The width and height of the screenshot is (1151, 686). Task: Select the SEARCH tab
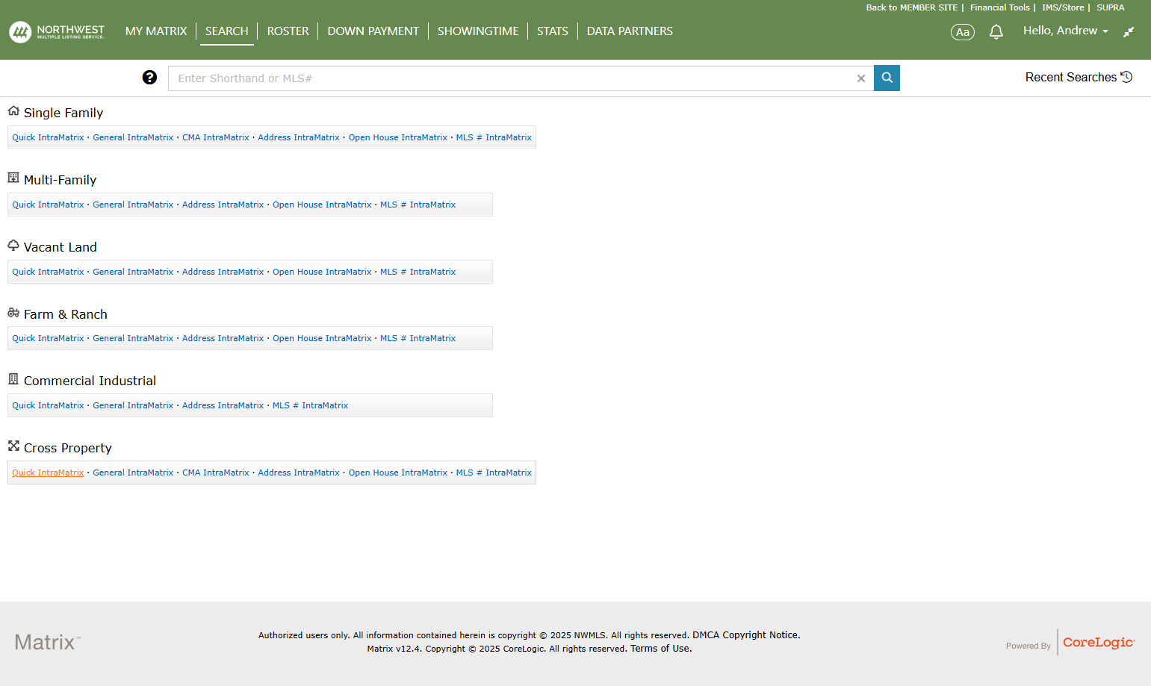227,31
